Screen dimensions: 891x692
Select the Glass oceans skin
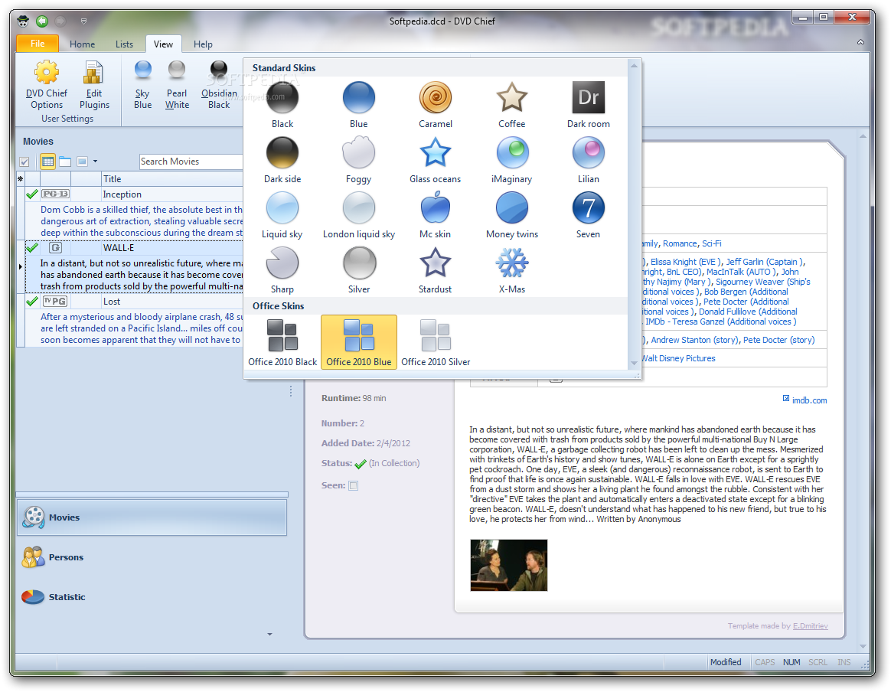click(436, 161)
